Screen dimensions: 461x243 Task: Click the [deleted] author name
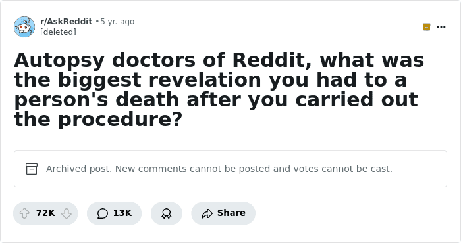(58, 32)
